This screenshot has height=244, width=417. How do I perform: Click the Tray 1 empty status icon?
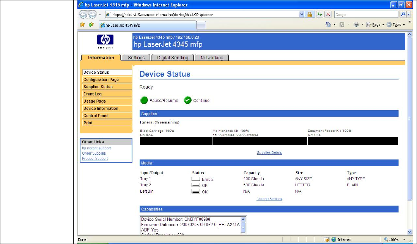tap(196, 179)
